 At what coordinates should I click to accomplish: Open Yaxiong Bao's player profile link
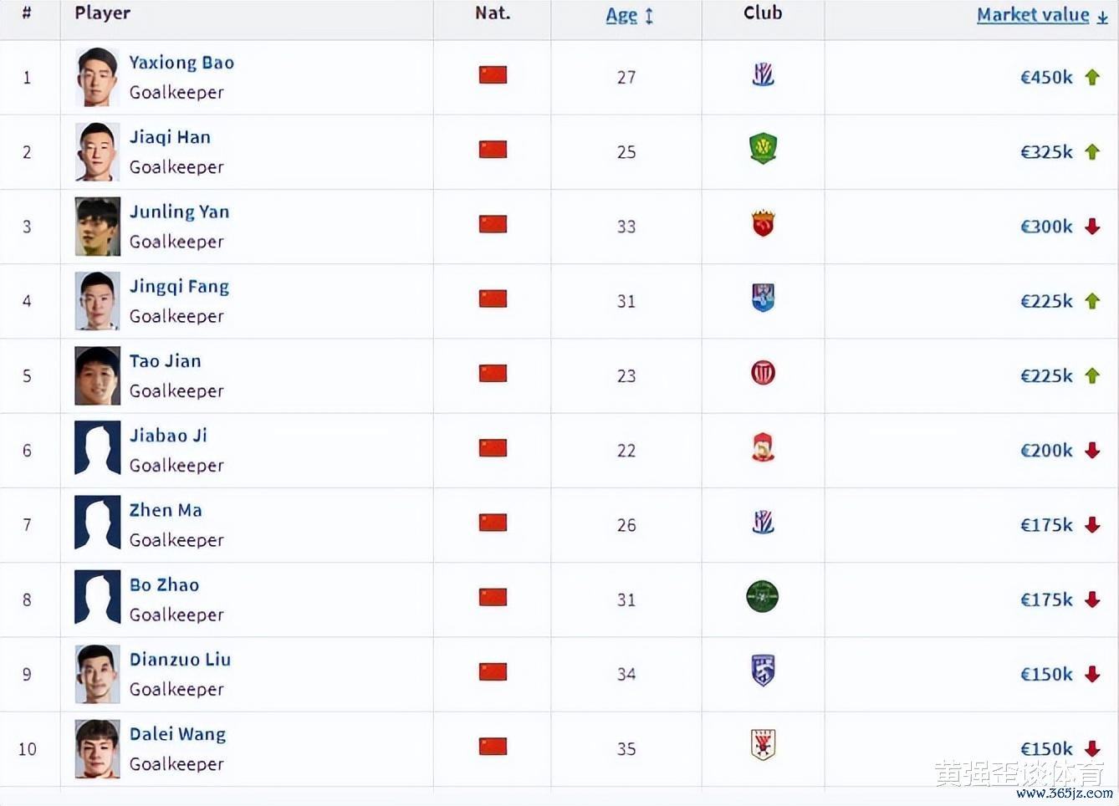181,63
